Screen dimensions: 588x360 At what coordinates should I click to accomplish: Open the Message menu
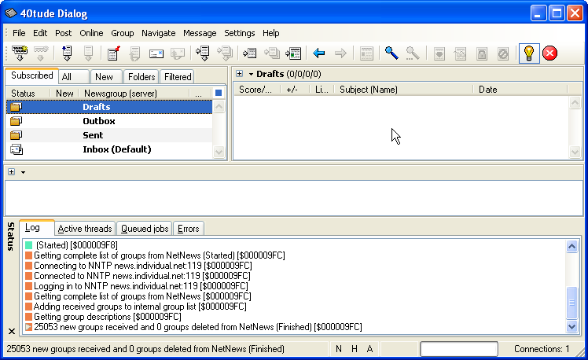pyautogui.click(x=200, y=33)
